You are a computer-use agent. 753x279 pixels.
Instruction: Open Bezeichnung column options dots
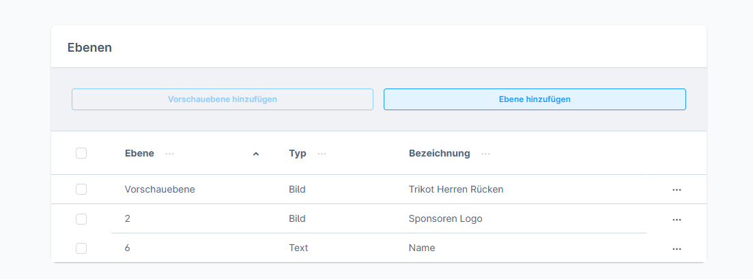485,154
